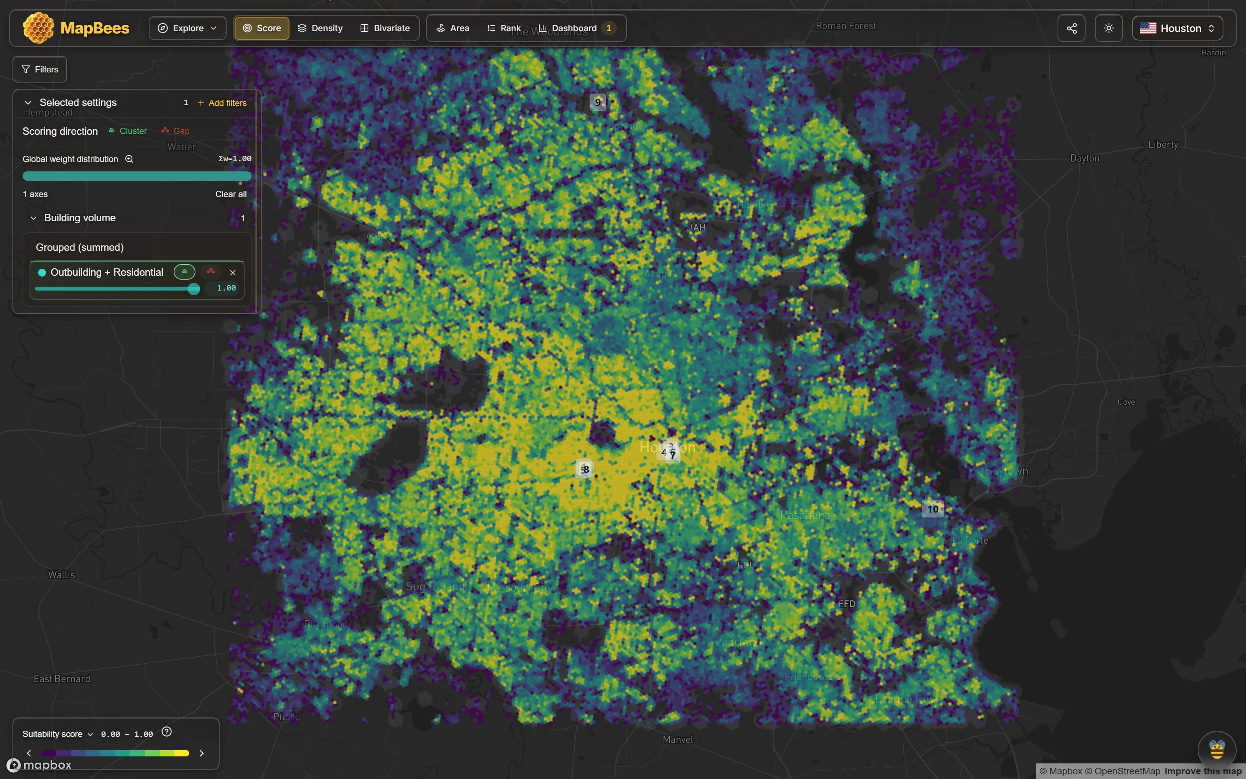1246x779 pixels.
Task: Open the Explore dropdown menu
Action: click(x=187, y=28)
